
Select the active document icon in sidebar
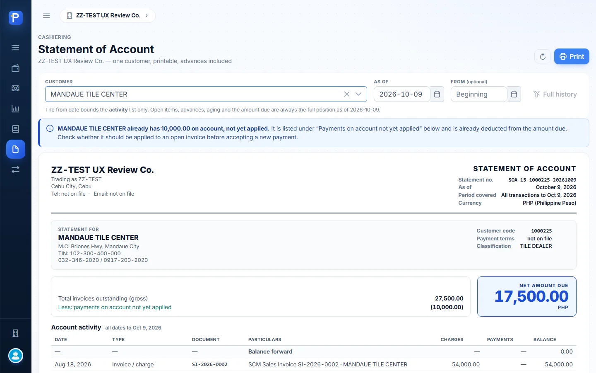16,149
